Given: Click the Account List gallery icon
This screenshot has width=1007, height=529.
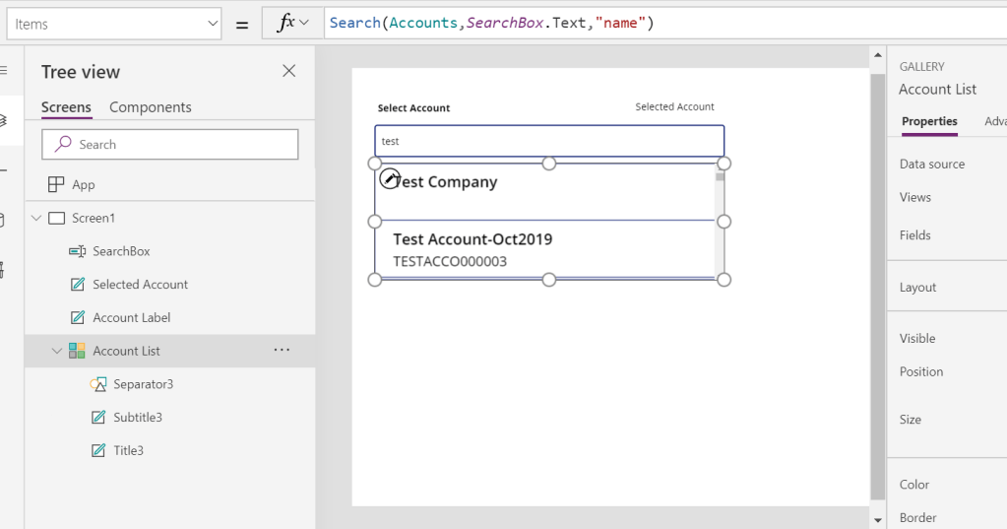Looking at the screenshot, I should [x=77, y=351].
